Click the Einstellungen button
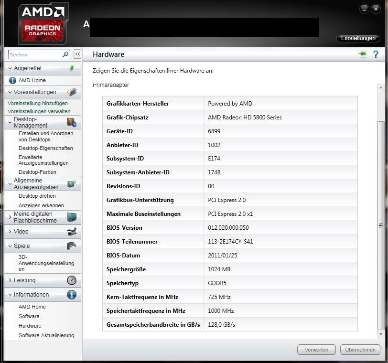The height and width of the screenshot is (363, 388). (358, 38)
